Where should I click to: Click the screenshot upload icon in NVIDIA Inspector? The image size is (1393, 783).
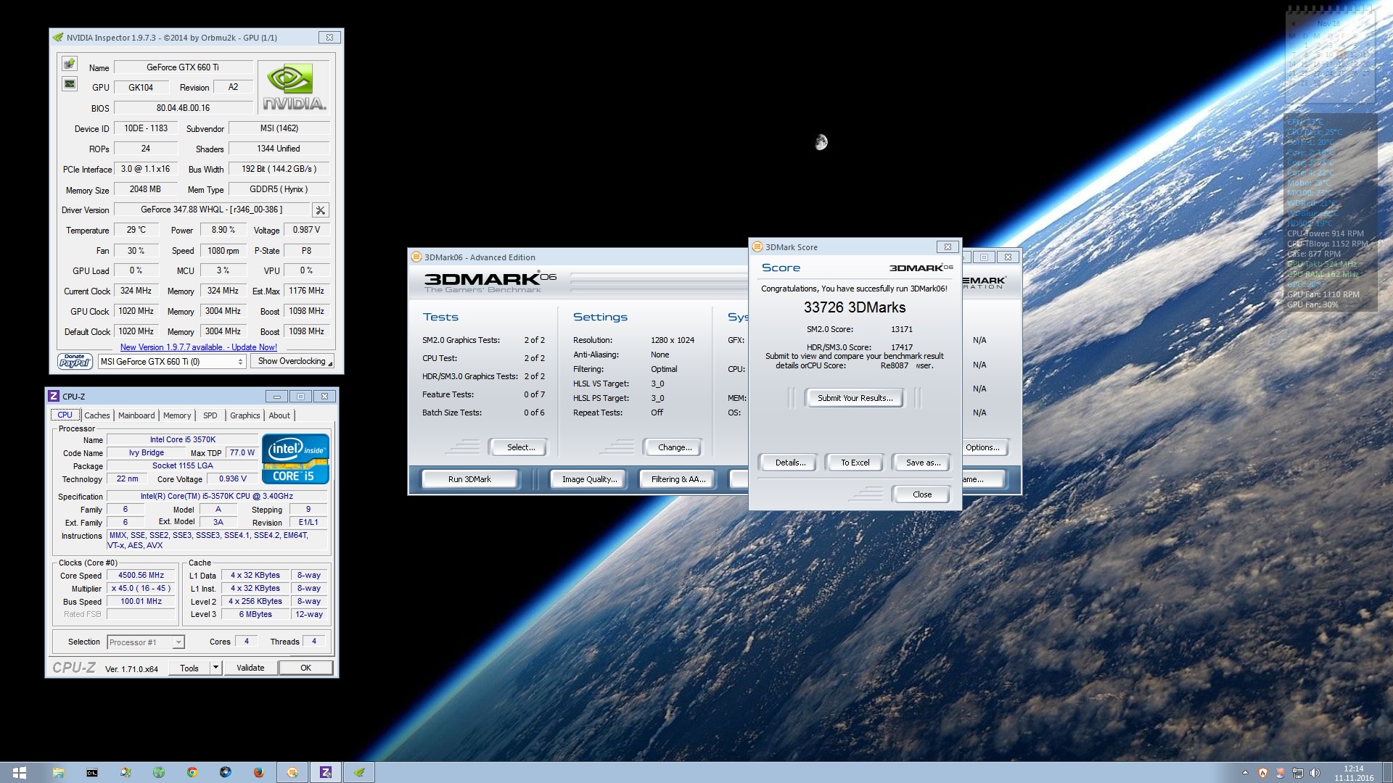[x=70, y=64]
